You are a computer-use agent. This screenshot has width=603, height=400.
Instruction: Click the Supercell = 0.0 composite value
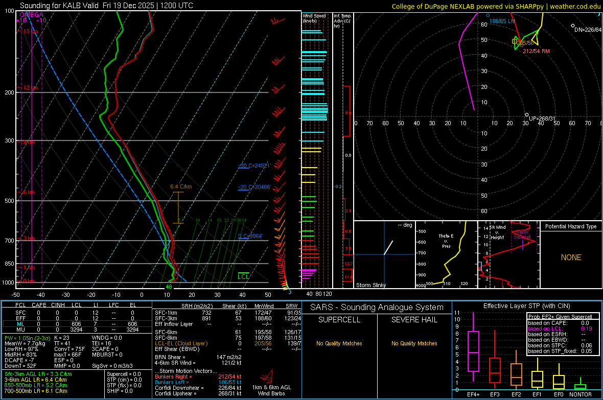[x=124, y=374]
